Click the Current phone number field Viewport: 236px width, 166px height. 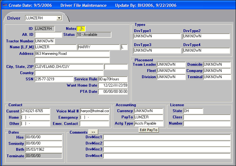click(35, 111)
